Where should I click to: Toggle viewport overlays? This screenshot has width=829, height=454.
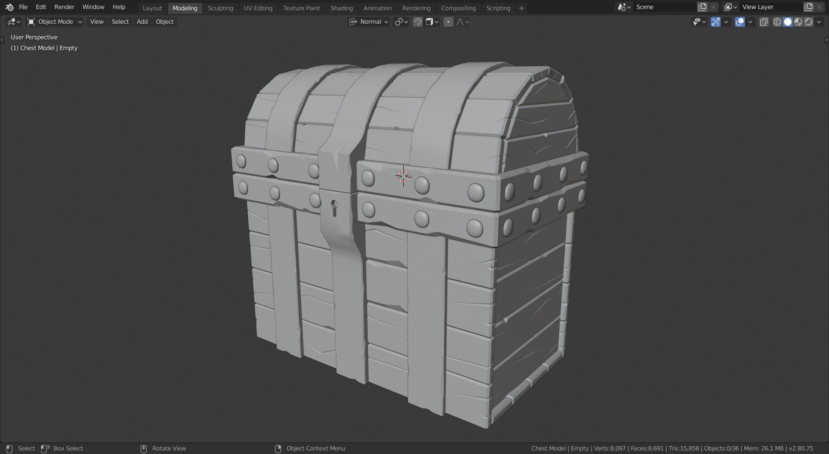740,22
